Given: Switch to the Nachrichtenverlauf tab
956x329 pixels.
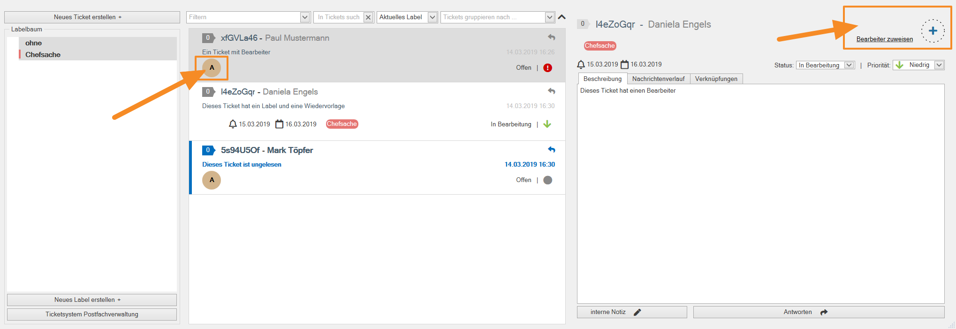Looking at the screenshot, I should 658,79.
